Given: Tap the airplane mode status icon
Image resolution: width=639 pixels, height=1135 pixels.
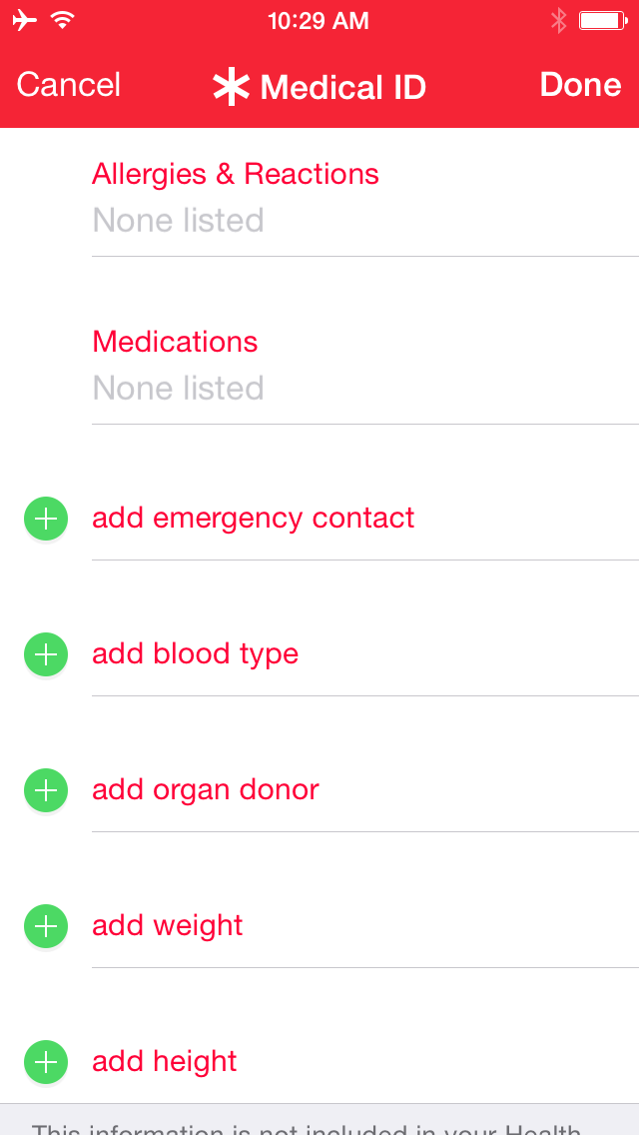Looking at the screenshot, I should point(25,20).
